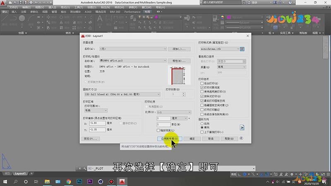This screenshot has height=186, width=331.
Task: Toggle the 最后打印图纸空间 checkbox
Action: (x=202, y=100)
